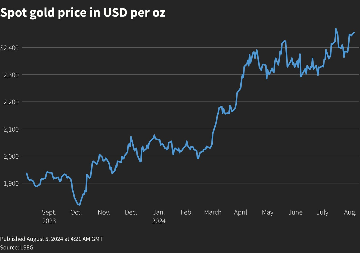Click the Jan. 2024 x-axis label
This screenshot has width=360, height=253.
tap(159, 216)
